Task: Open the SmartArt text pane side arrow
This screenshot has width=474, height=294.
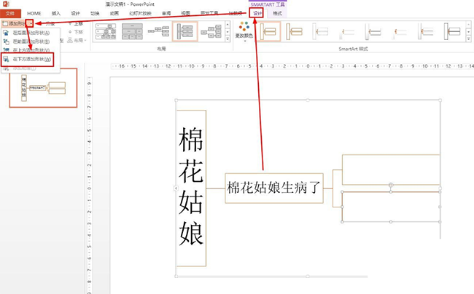Action: click(176, 188)
